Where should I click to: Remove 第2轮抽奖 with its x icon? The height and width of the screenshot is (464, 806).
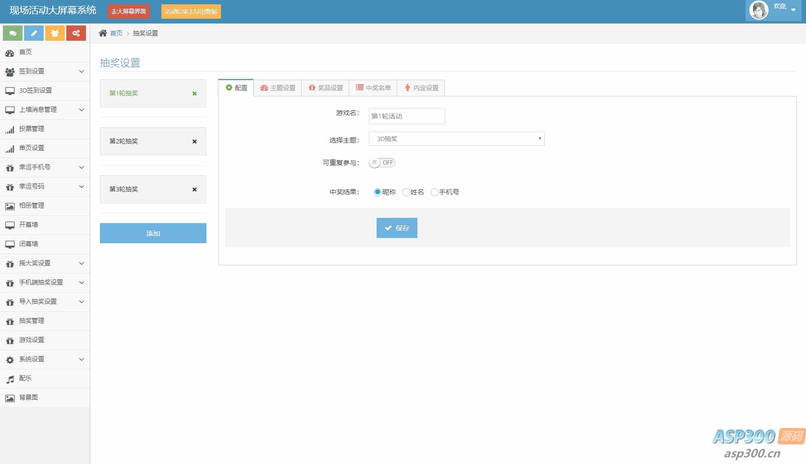pyautogui.click(x=195, y=142)
